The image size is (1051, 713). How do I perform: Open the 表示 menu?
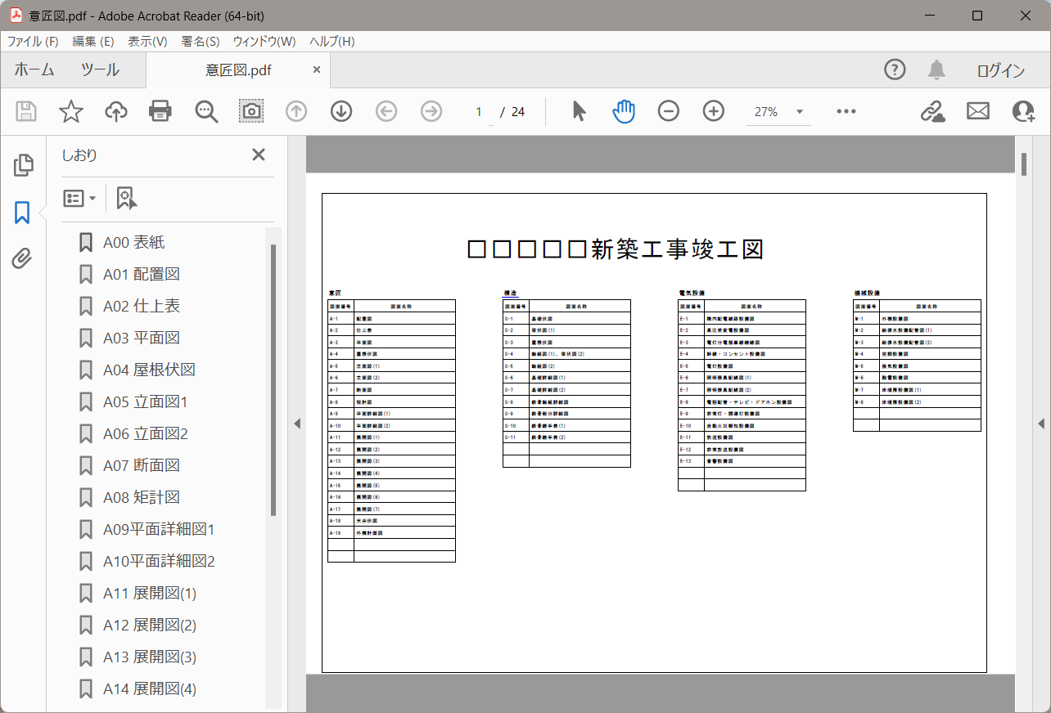click(x=147, y=41)
